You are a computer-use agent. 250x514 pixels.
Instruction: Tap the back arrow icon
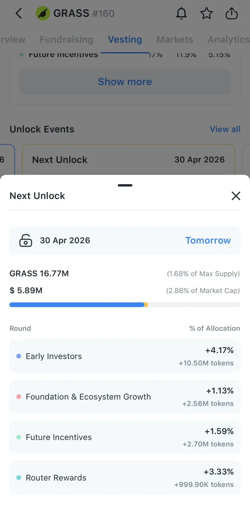coord(19,13)
